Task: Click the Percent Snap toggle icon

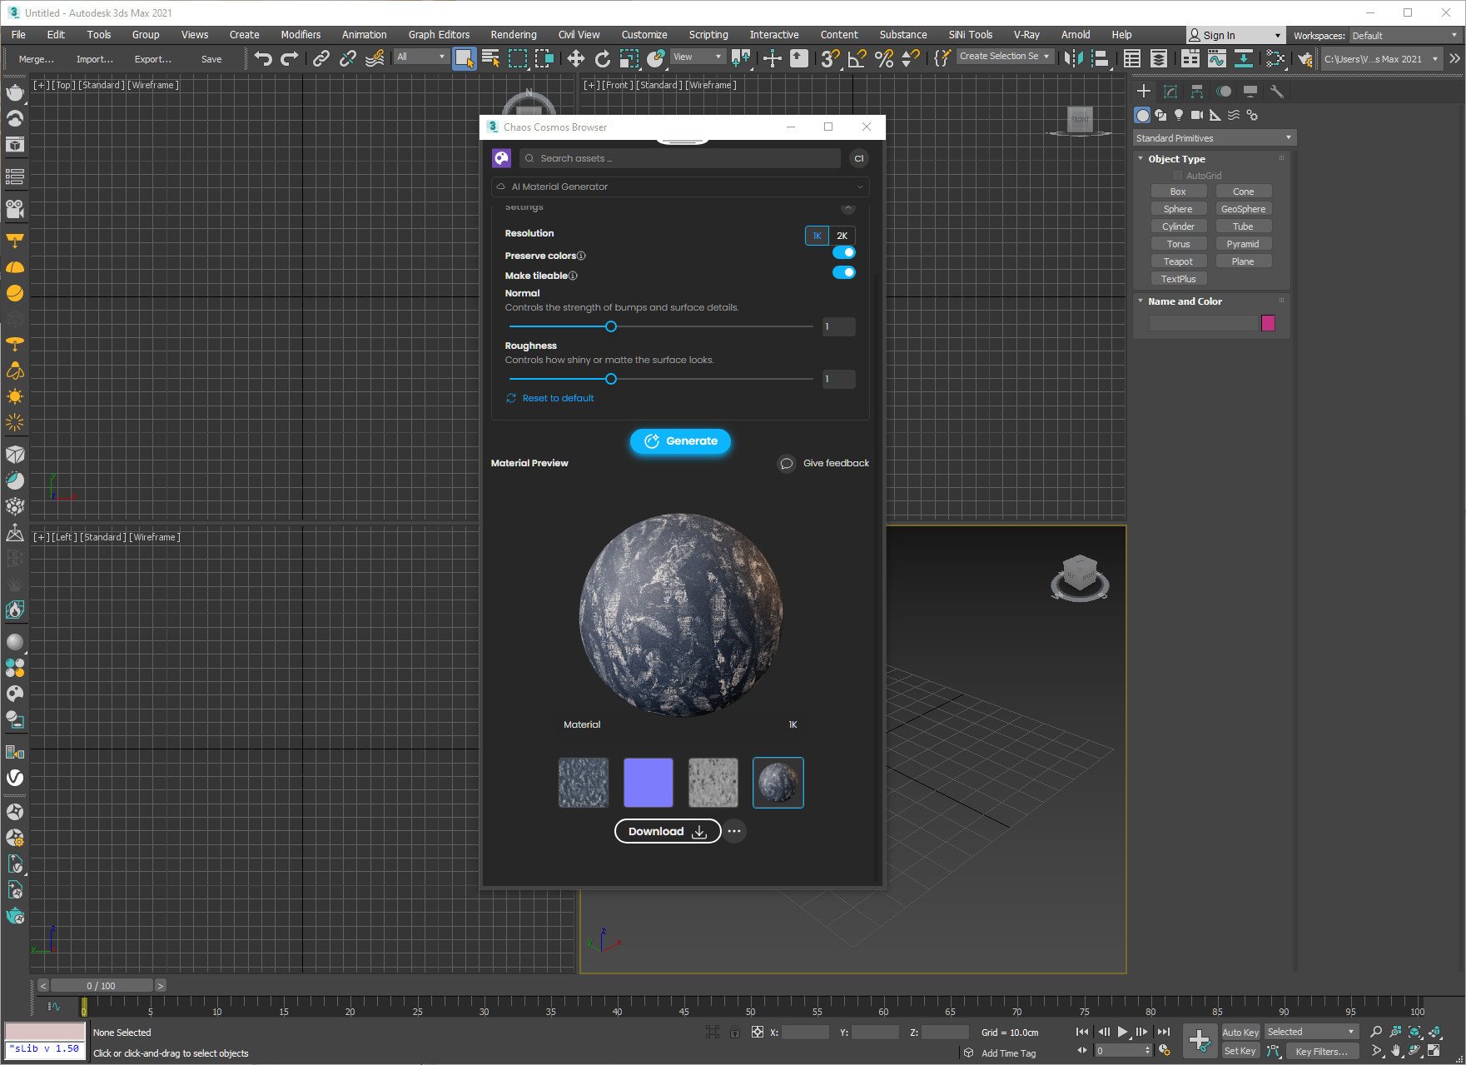Action: 884,58
